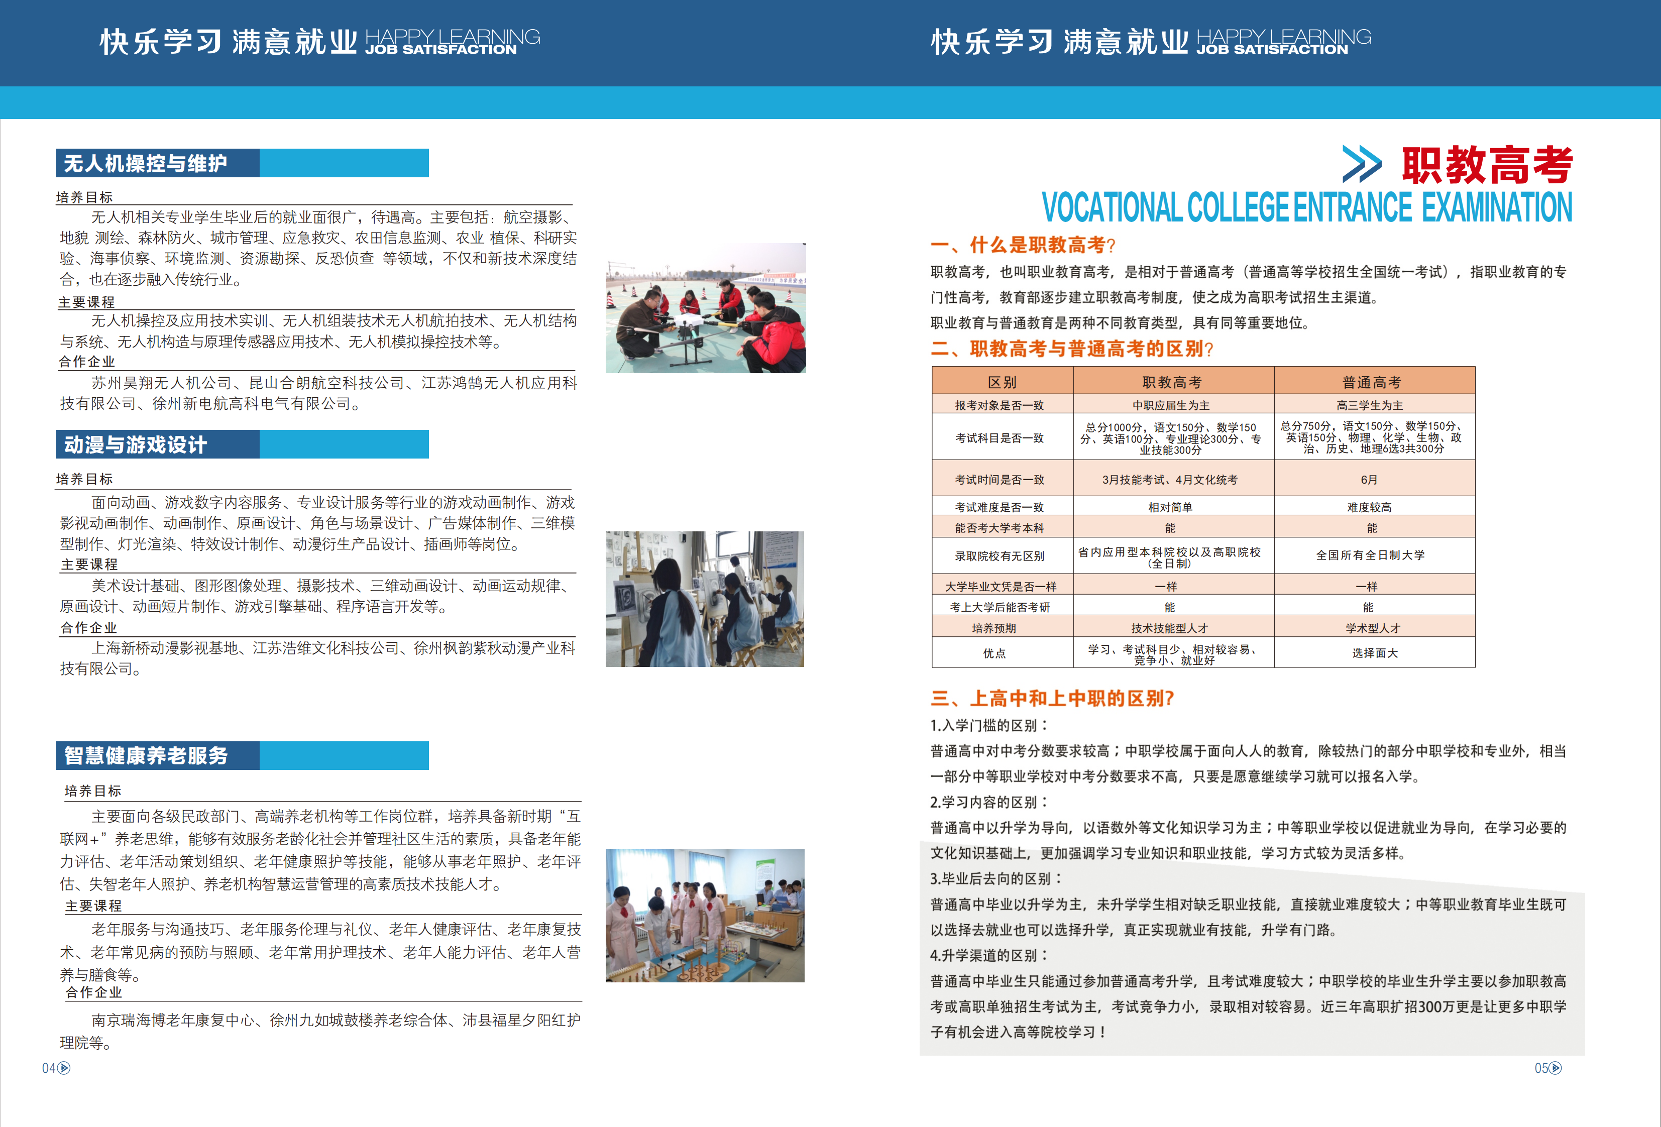Click the blue double-chevron icon before 职教高考
This screenshot has width=1661, height=1127.
(1362, 164)
